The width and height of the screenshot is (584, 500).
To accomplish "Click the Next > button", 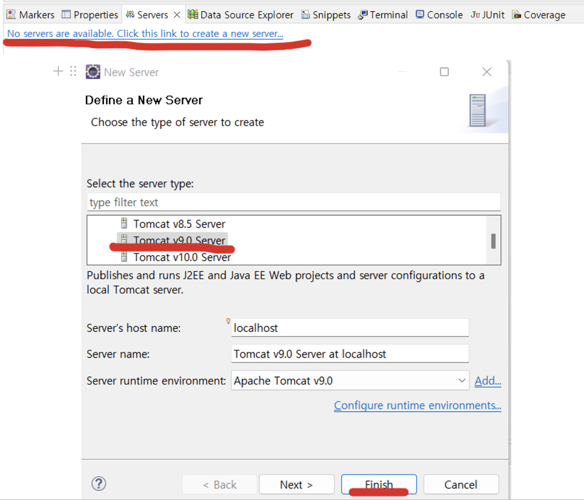I will 297,484.
